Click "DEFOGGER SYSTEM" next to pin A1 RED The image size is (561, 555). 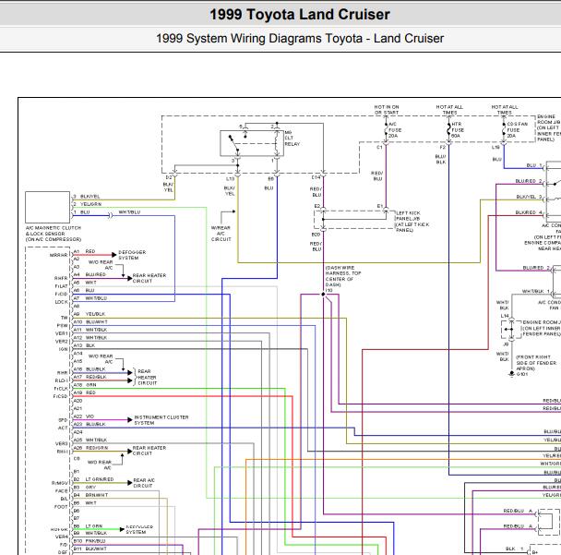132,255
